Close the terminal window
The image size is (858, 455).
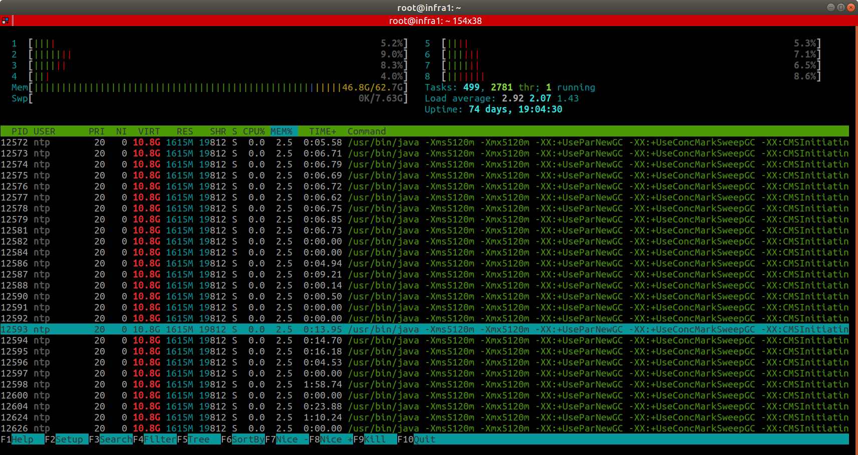pyautogui.click(x=850, y=7)
